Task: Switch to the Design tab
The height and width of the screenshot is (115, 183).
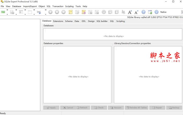Action: point(91,21)
